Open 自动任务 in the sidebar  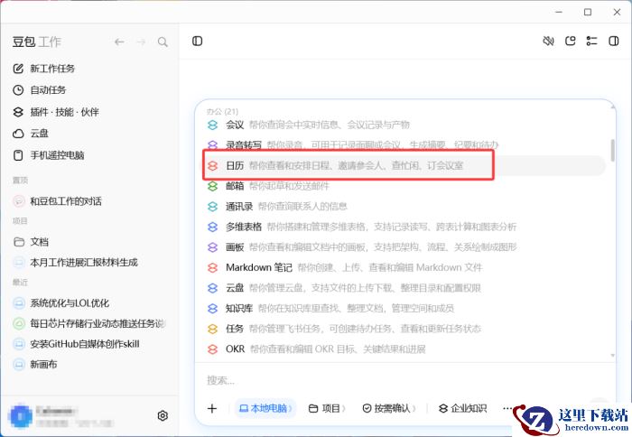coord(40,90)
